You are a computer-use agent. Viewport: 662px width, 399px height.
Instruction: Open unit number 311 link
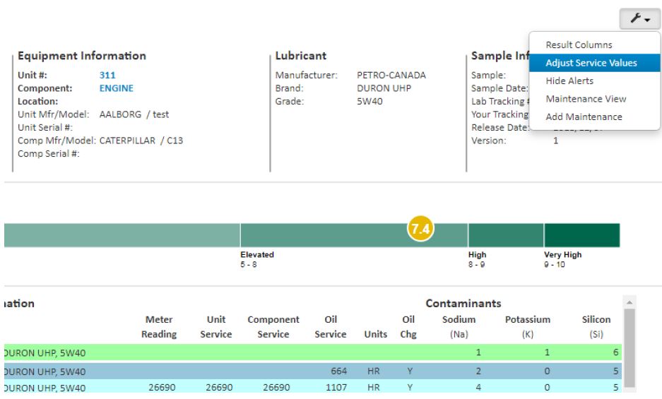(107, 74)
